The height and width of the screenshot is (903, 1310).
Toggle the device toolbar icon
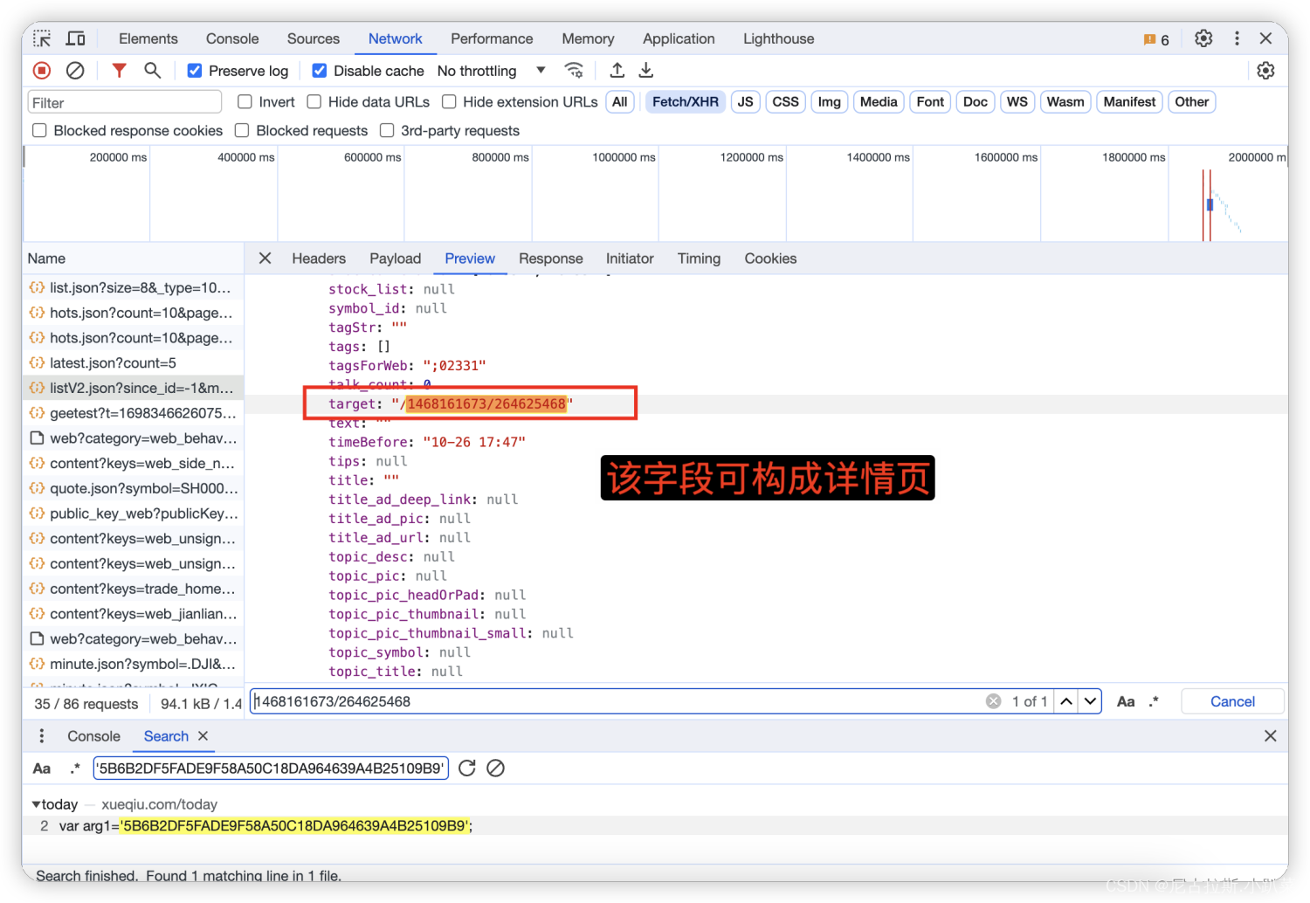[76, 38]
